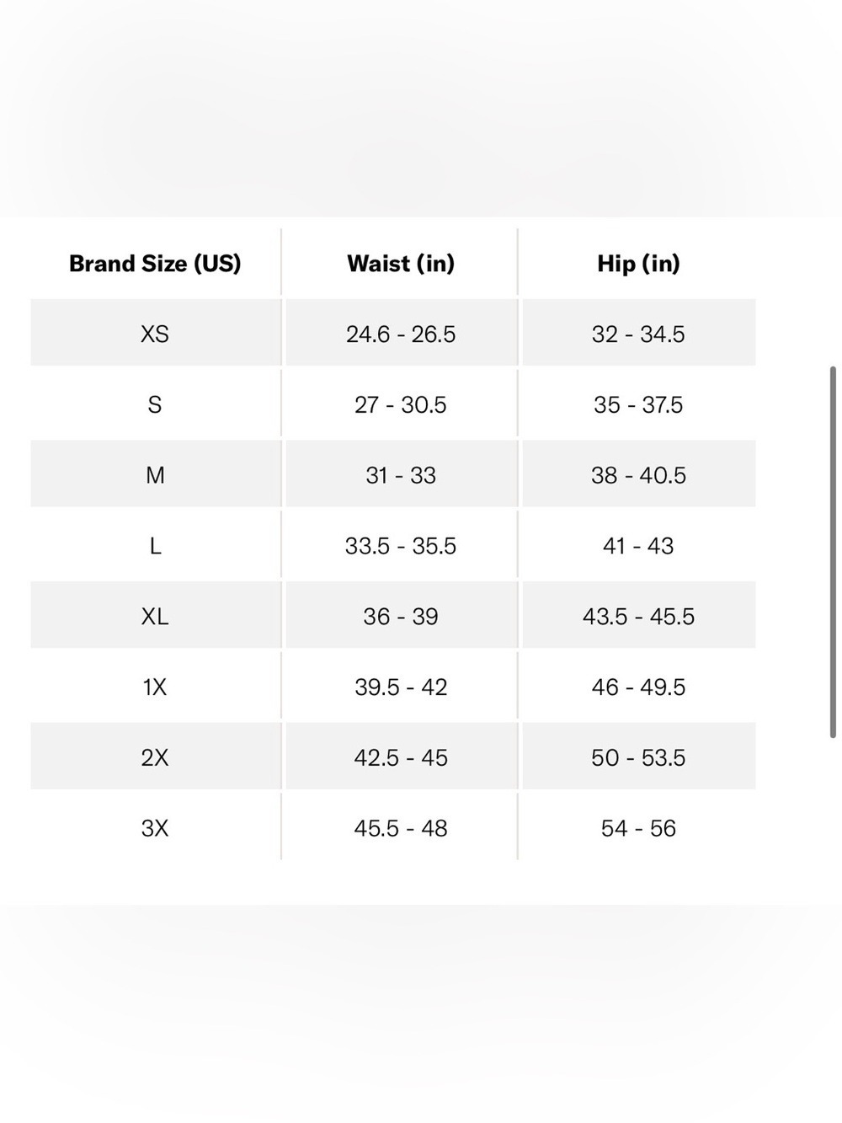Click hip value 35 - 37.5
Image resolution: width=842 pixels, height=1123 pixels.
coord(638,405)
